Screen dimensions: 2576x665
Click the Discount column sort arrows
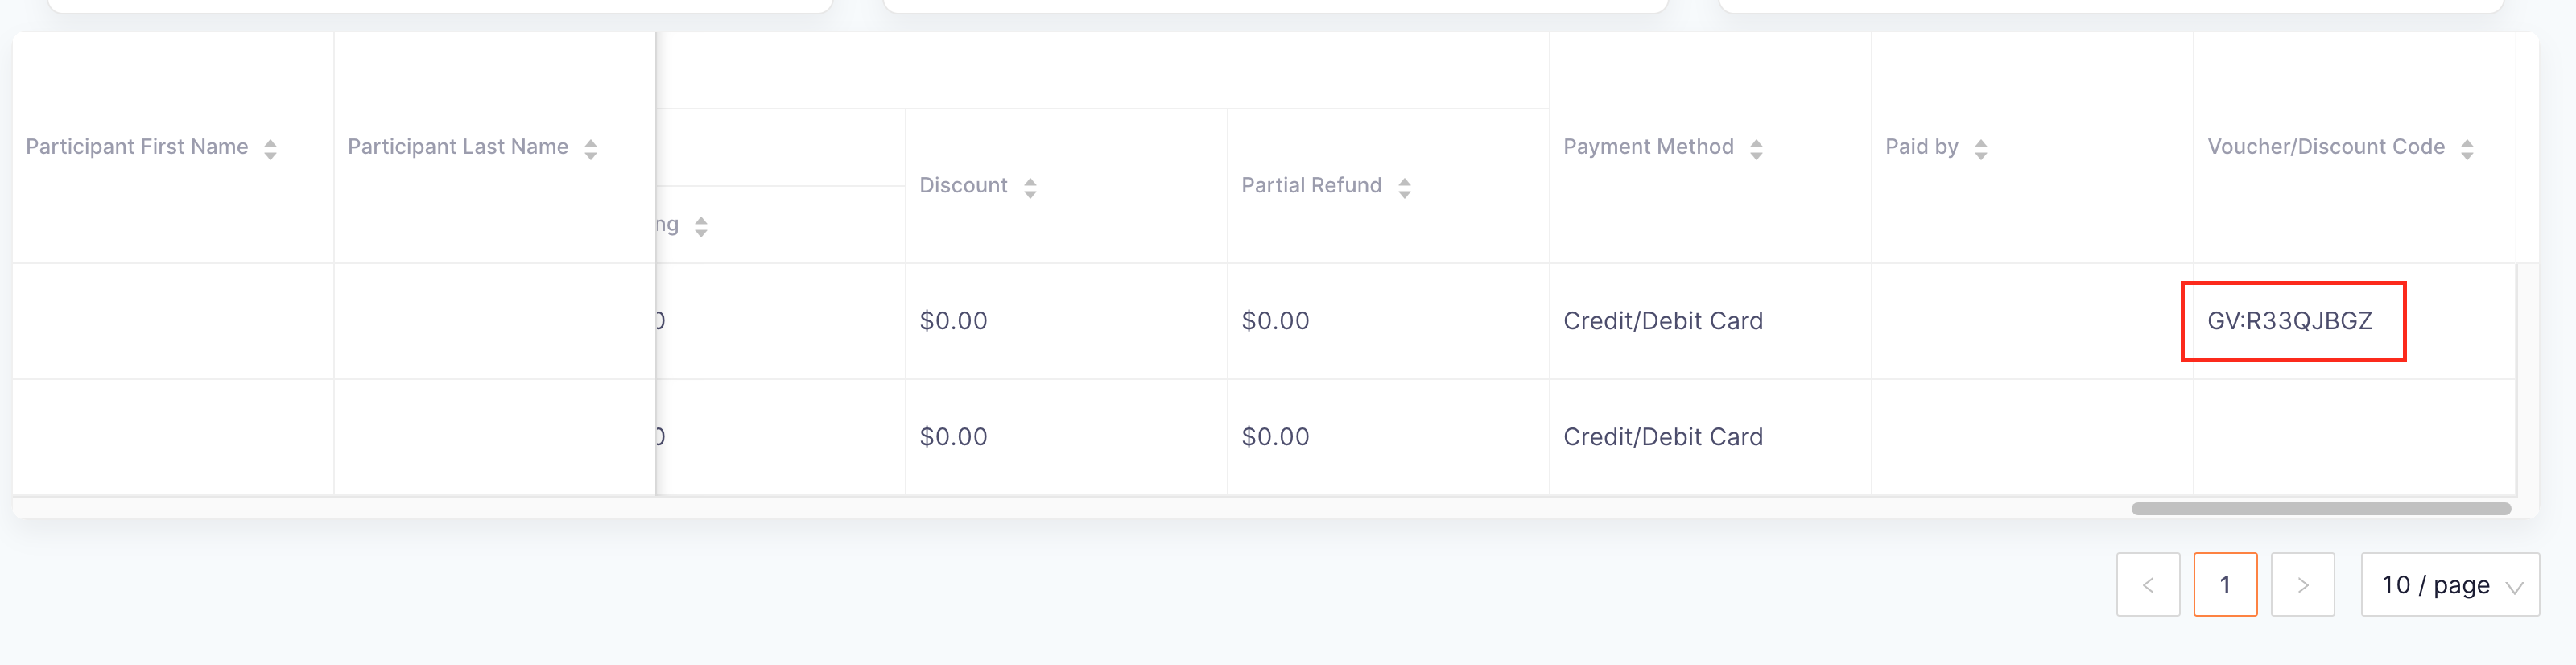1030,187
